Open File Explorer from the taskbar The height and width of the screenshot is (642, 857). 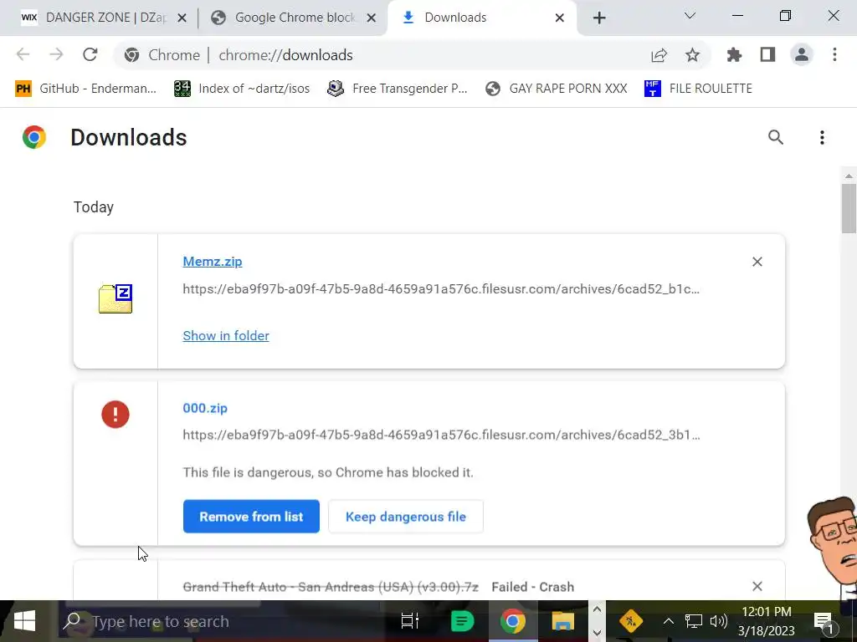pos(562,621)
